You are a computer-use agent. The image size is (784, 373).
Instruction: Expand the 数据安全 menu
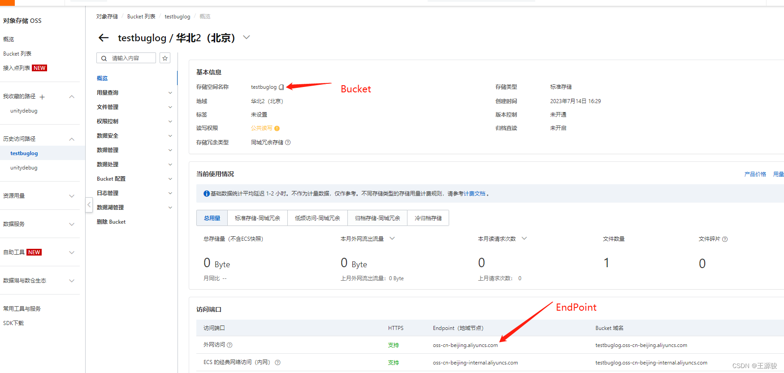(x=170, y=136)
